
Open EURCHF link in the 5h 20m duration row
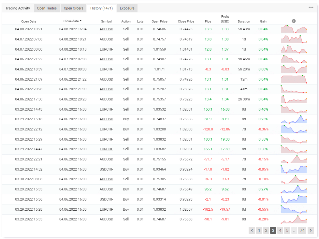(107, 69)
